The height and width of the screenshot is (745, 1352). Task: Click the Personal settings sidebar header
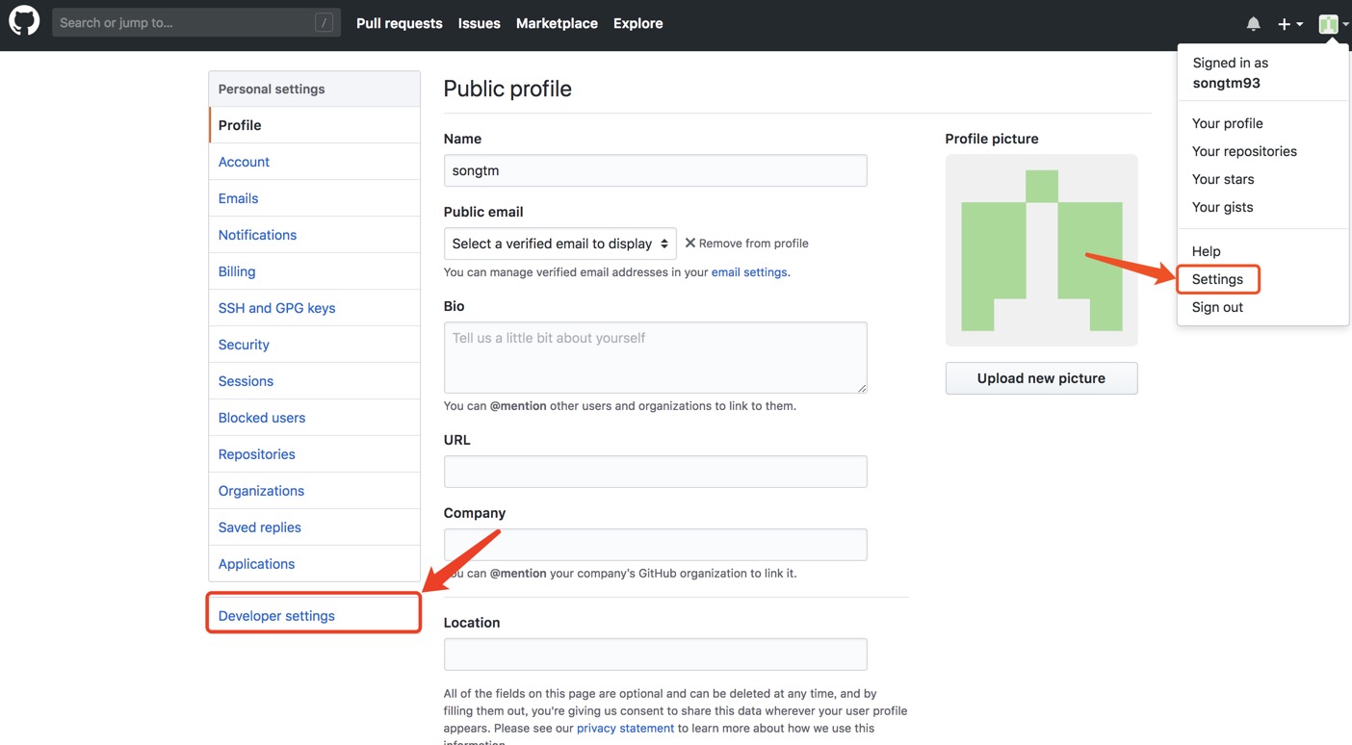(314, 89)
